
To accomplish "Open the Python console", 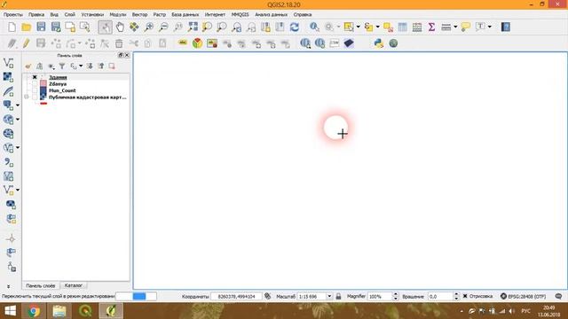I will pos(379,43).
